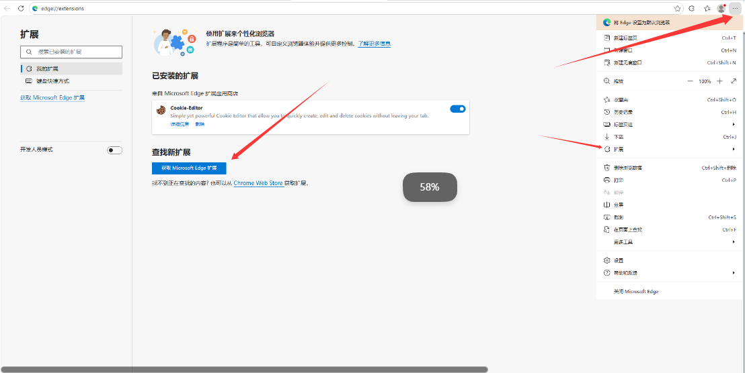Open the favorites star-list icon in the toolbar
This screenshot has height=373, width=745.
(707, 9)
